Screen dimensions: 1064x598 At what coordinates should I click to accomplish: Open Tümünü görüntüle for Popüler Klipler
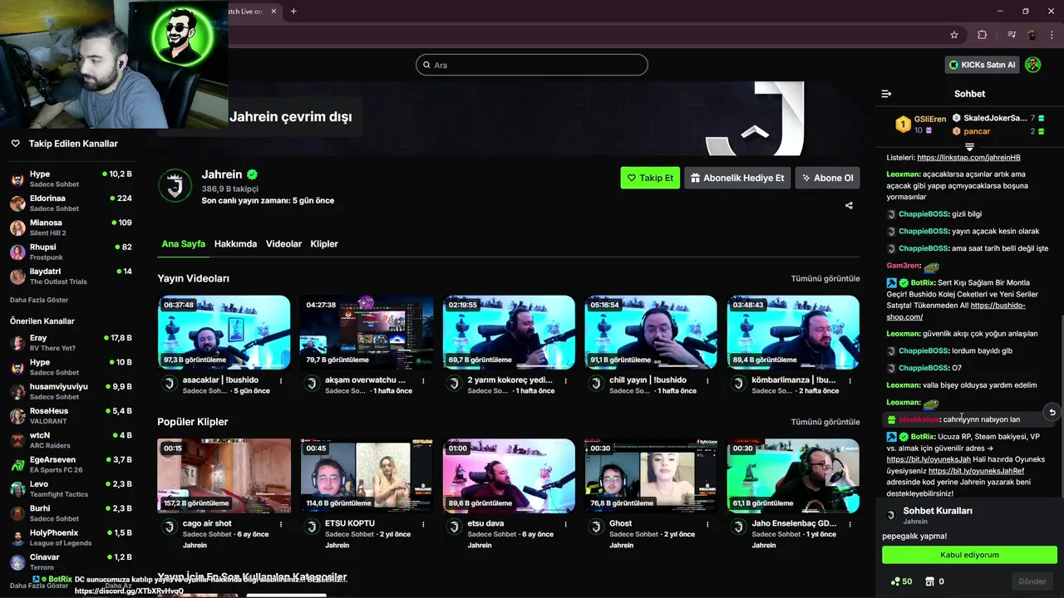click(x=825, y=422)
